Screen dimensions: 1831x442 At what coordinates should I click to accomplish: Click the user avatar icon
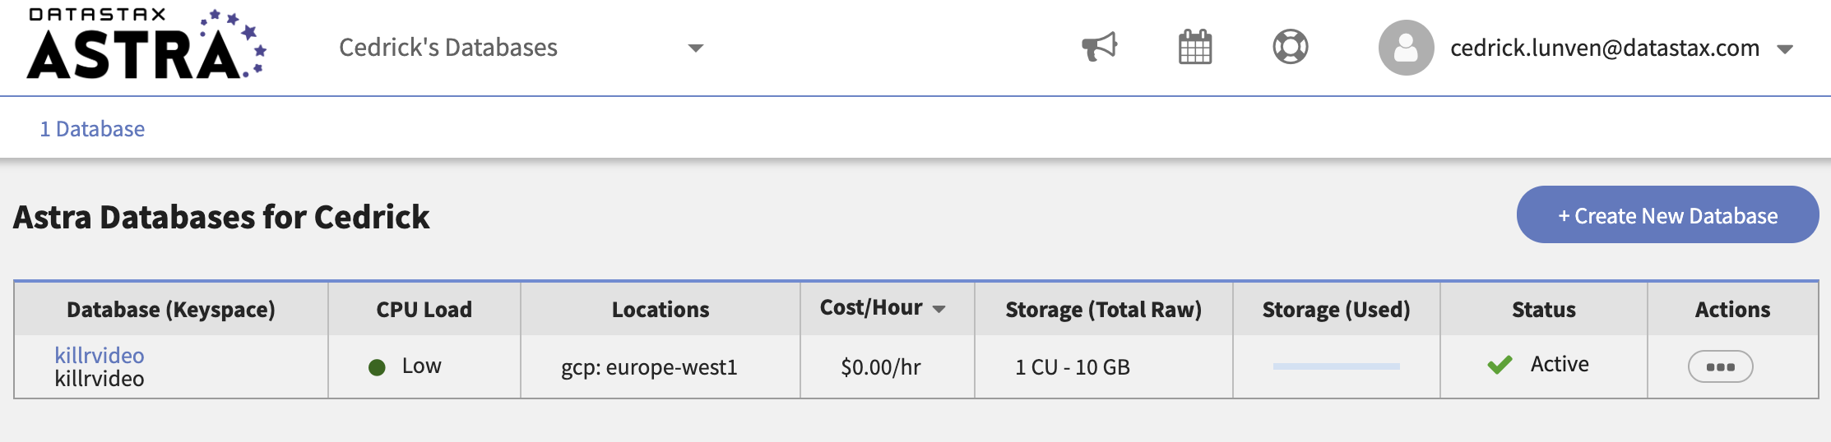pyautogui.click(x=1406, y=48)
